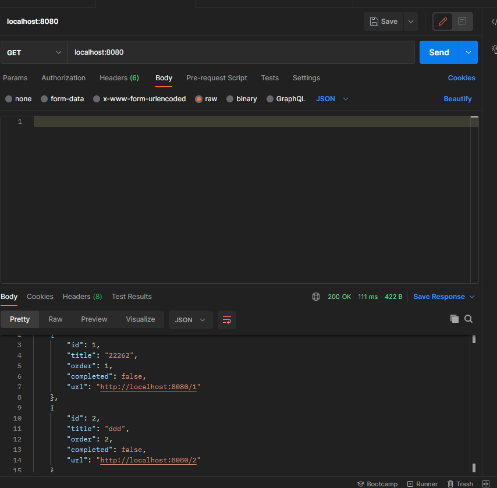Click the 111 ms response time
This screenshot has height=488, width=497.
click(x=368, y=297)
